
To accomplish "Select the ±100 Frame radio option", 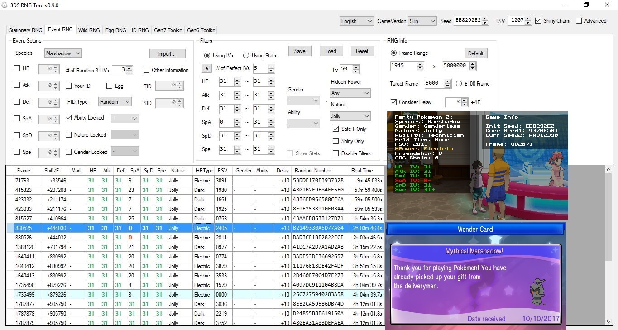I will (459, 83).
